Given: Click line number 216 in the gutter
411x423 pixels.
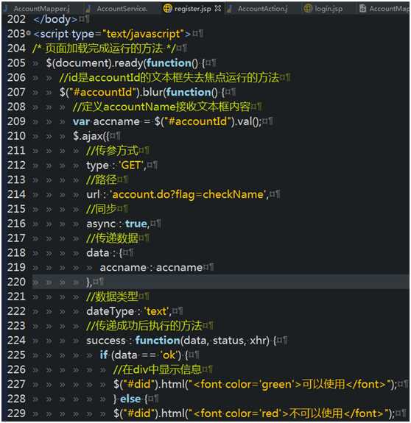Looking at the screenshot, I should [16, 224].
